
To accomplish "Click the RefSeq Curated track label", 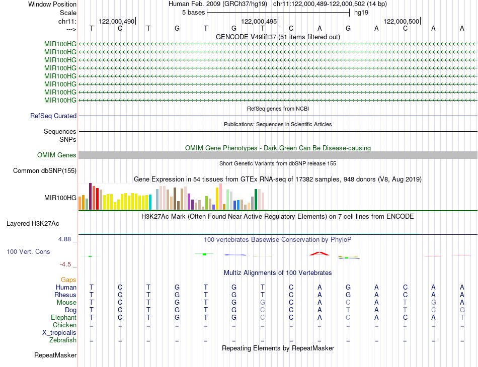I will (x=53, y=116).
